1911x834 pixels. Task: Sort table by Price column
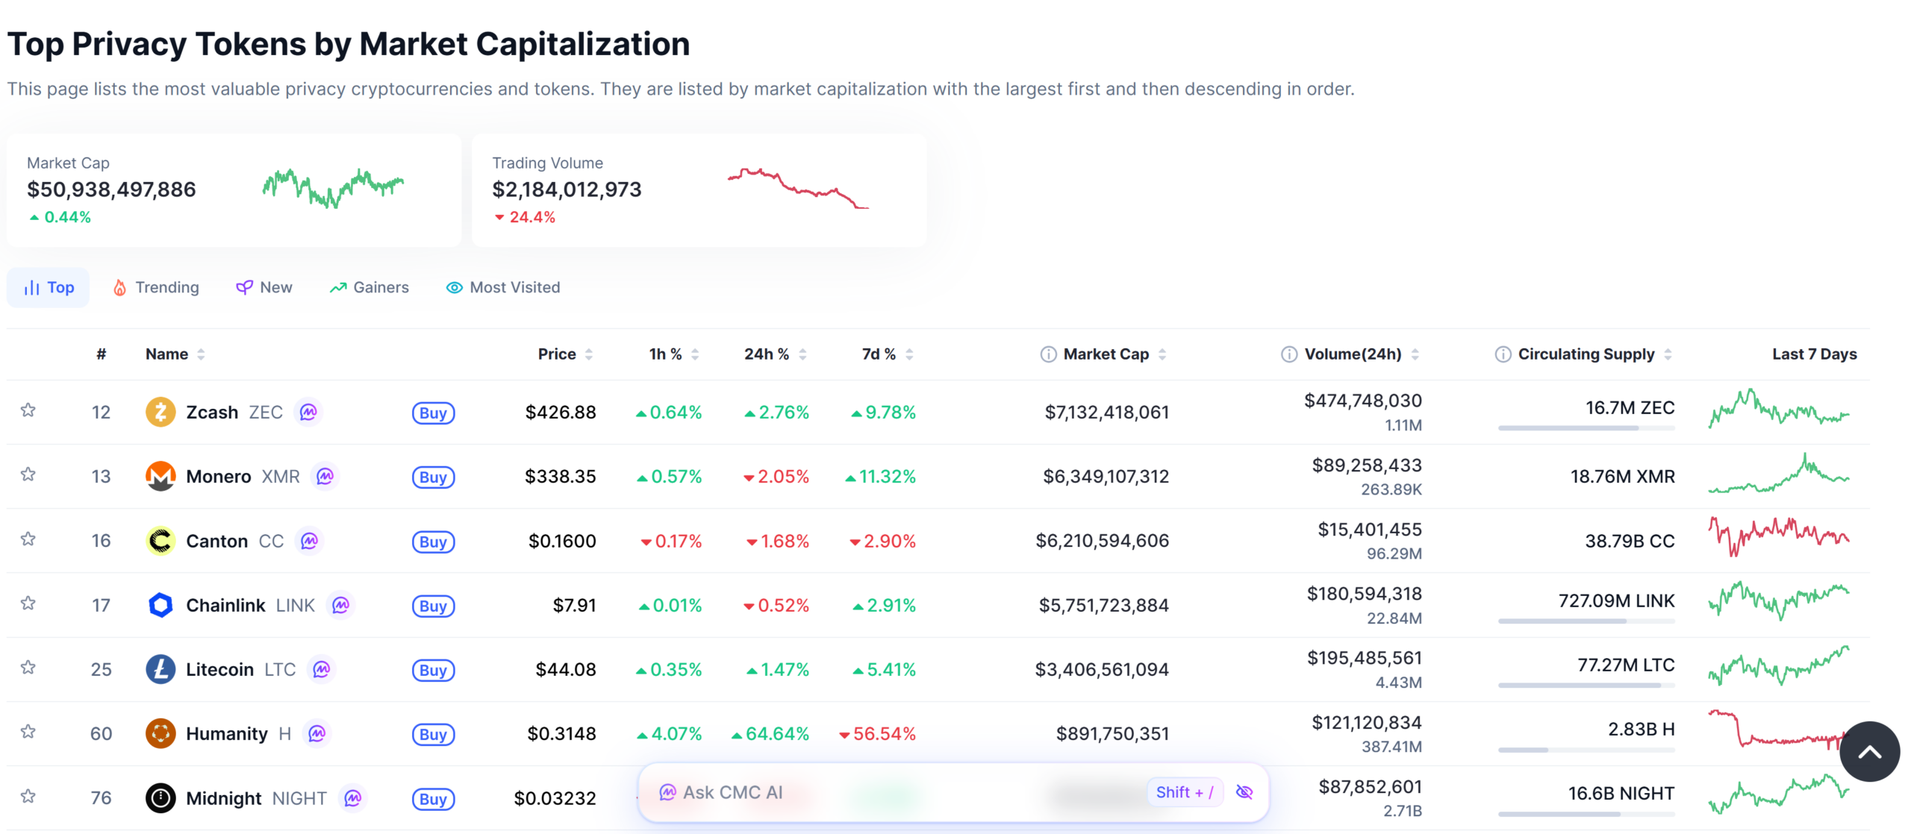565,354
